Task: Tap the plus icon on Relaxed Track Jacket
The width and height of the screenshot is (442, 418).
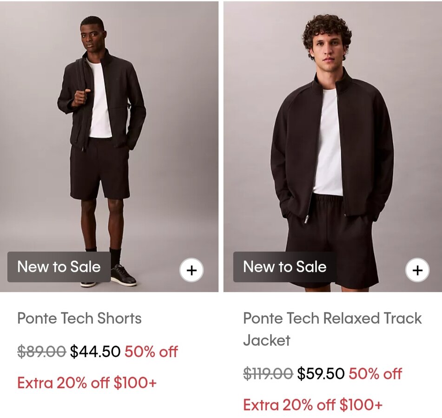Action: (x=417, y=270)
